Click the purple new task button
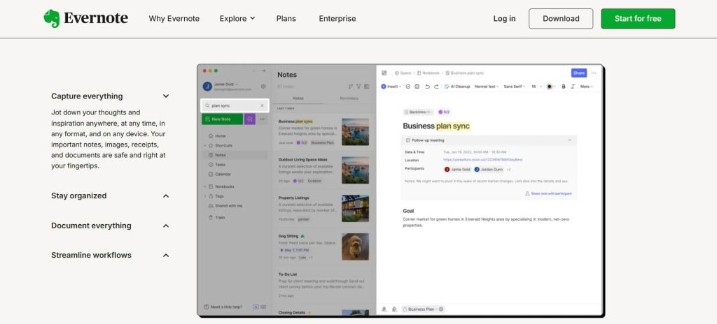 tap(250, 119)
